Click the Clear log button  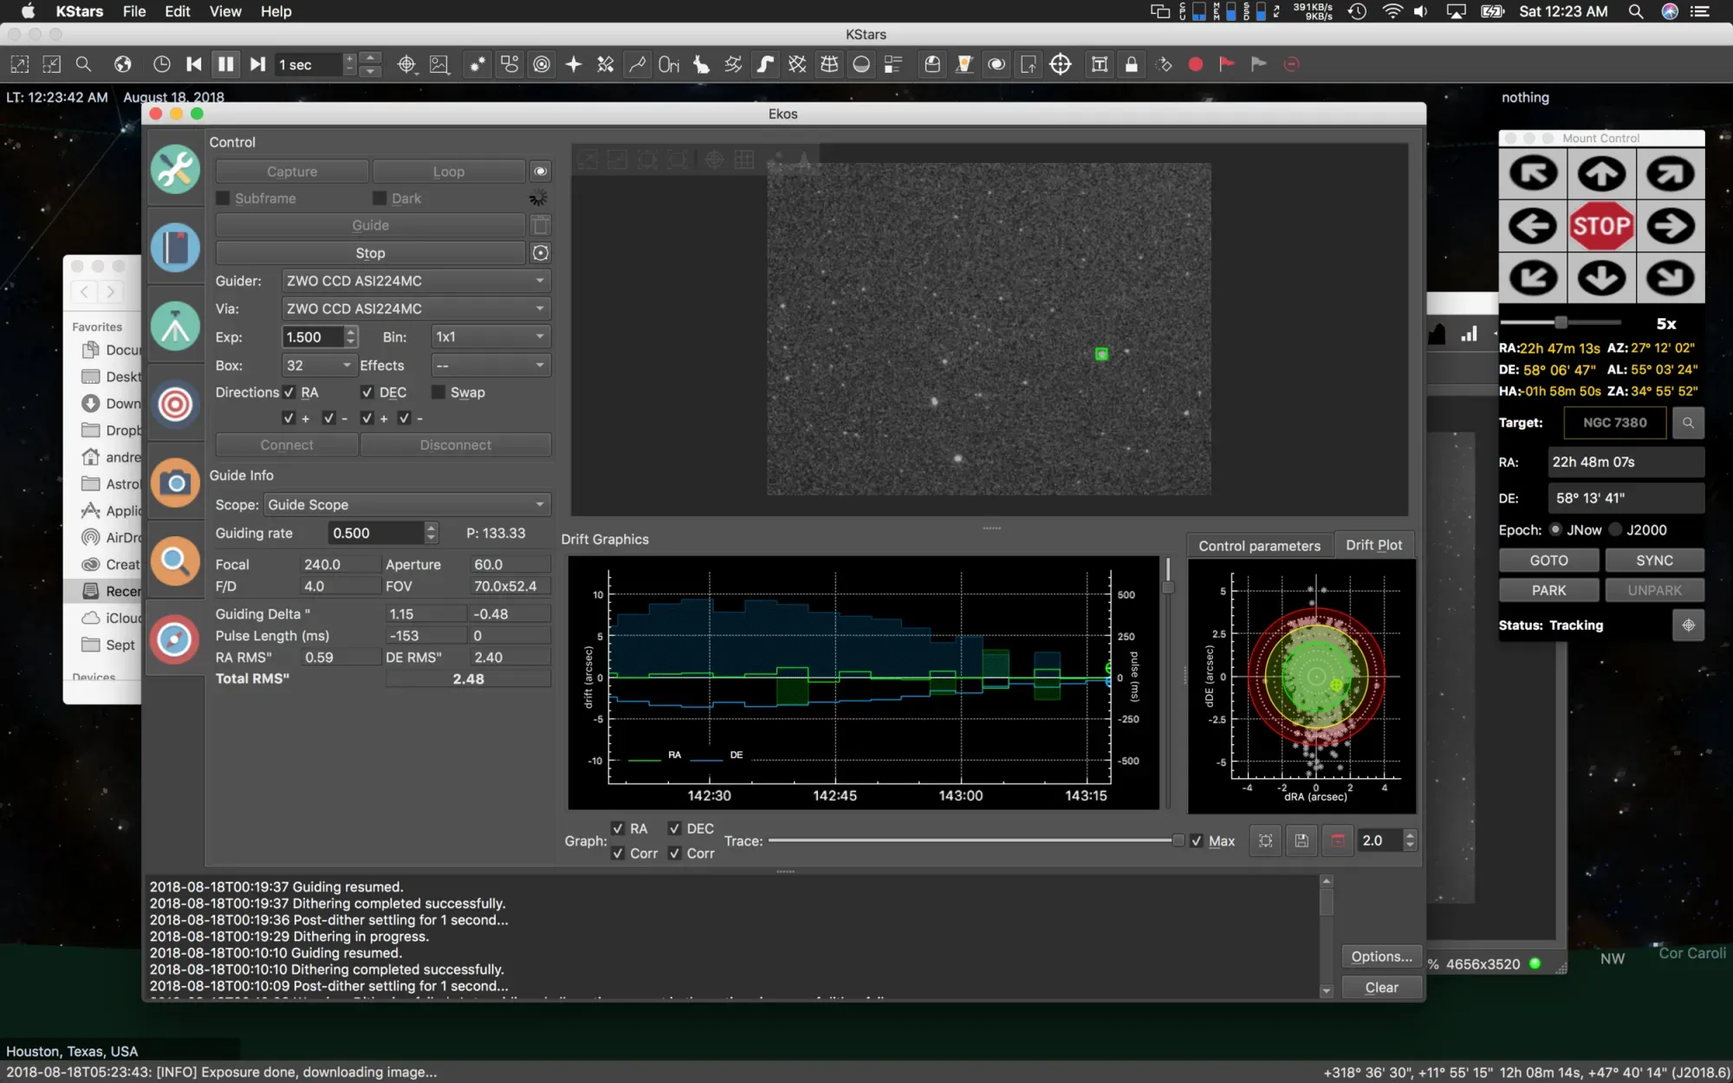point(1381,987)
